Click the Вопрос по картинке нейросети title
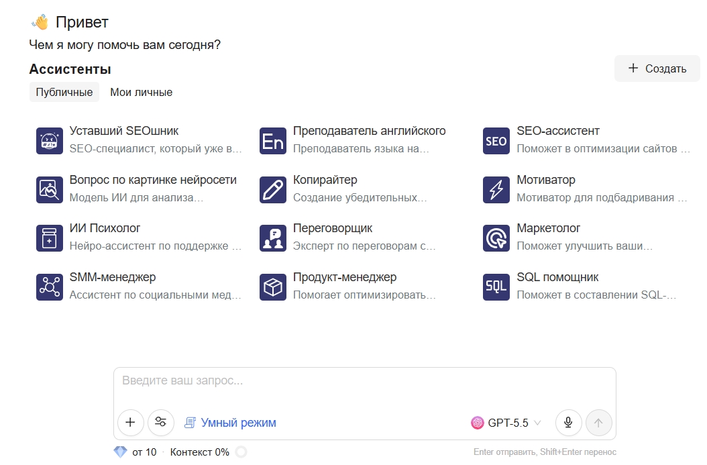Image resolution: width=707 pixels, height=465 pixels. [153, 180]
